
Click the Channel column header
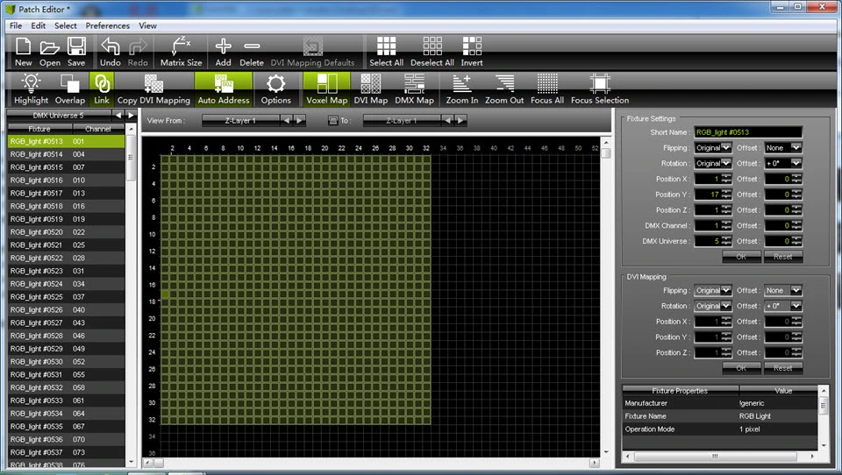(x=97, y=129)
